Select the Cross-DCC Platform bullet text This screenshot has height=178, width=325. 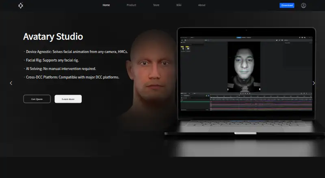[x=71, y=77]
